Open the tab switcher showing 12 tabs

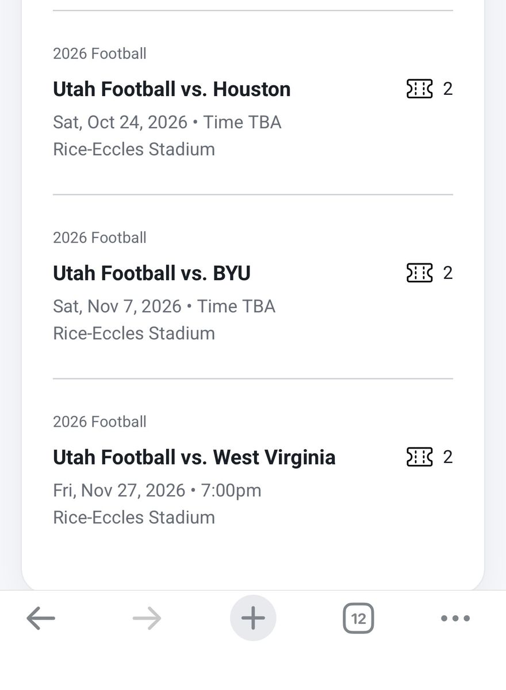[358, 619]
